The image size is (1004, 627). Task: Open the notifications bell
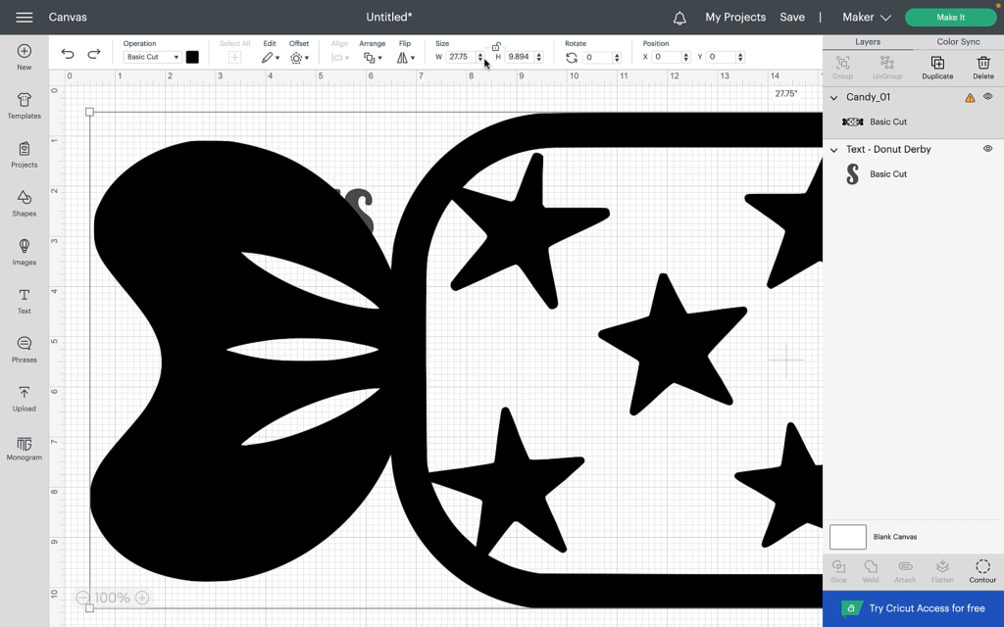679,18
